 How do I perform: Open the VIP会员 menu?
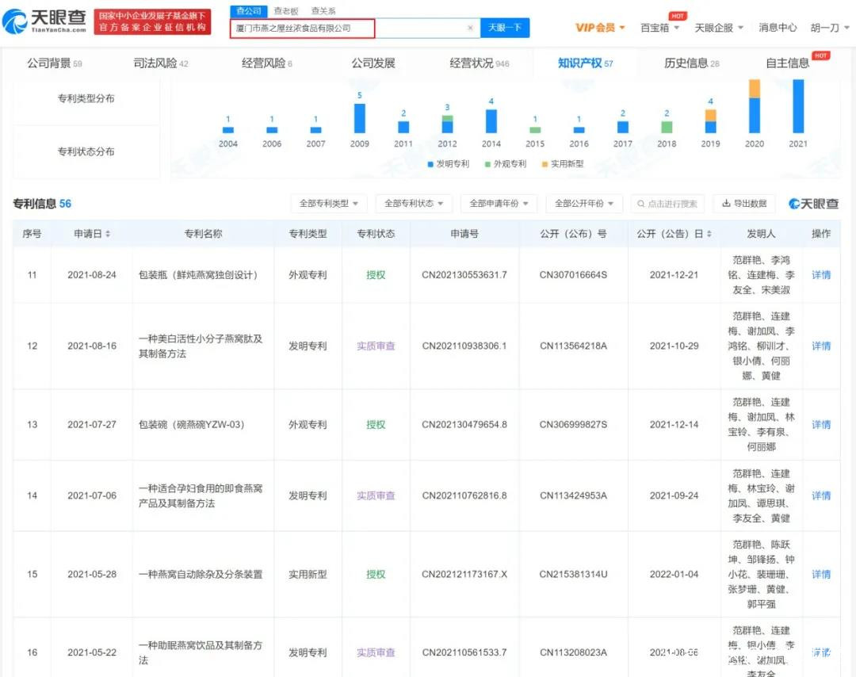(599, 28)
